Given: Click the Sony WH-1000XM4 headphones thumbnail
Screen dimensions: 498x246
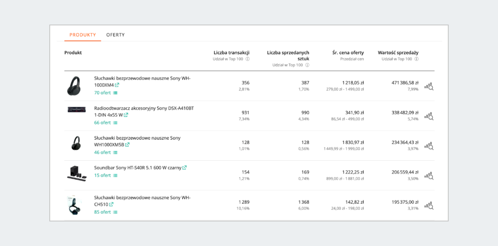Looking at the screenshot, I should pos(76,86).
